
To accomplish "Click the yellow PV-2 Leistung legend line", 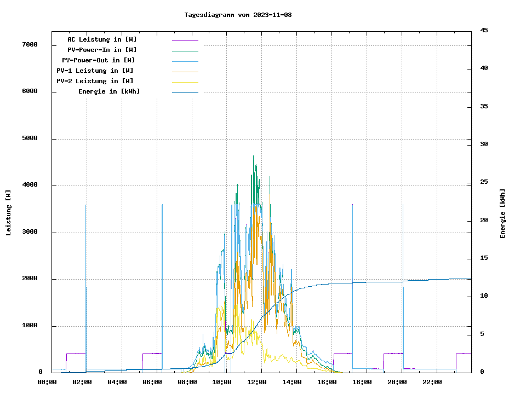I will [185, 82].
